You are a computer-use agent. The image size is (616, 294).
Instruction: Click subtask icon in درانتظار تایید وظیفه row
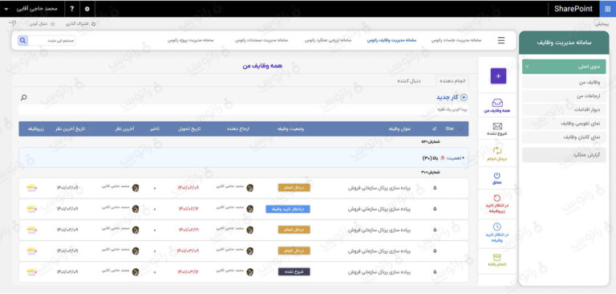click(32, 209)
